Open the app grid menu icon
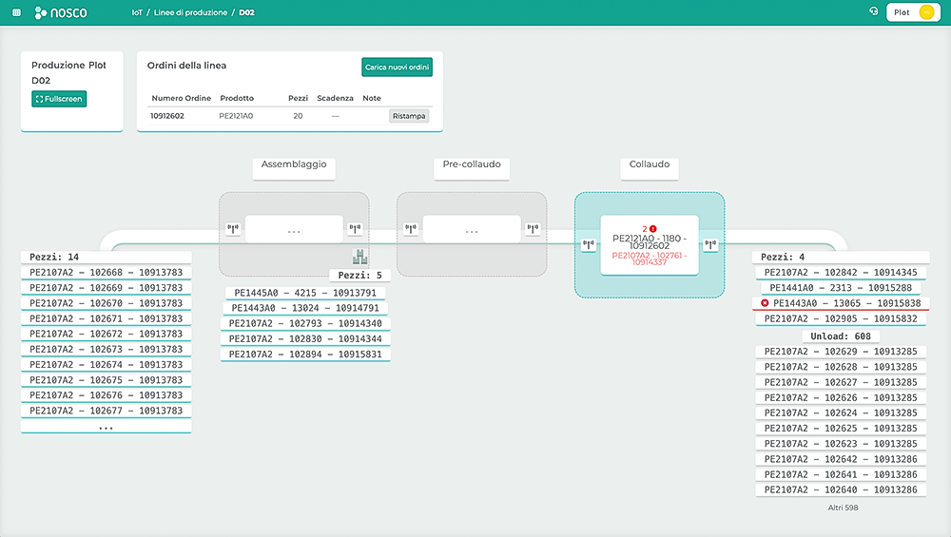 14,12
